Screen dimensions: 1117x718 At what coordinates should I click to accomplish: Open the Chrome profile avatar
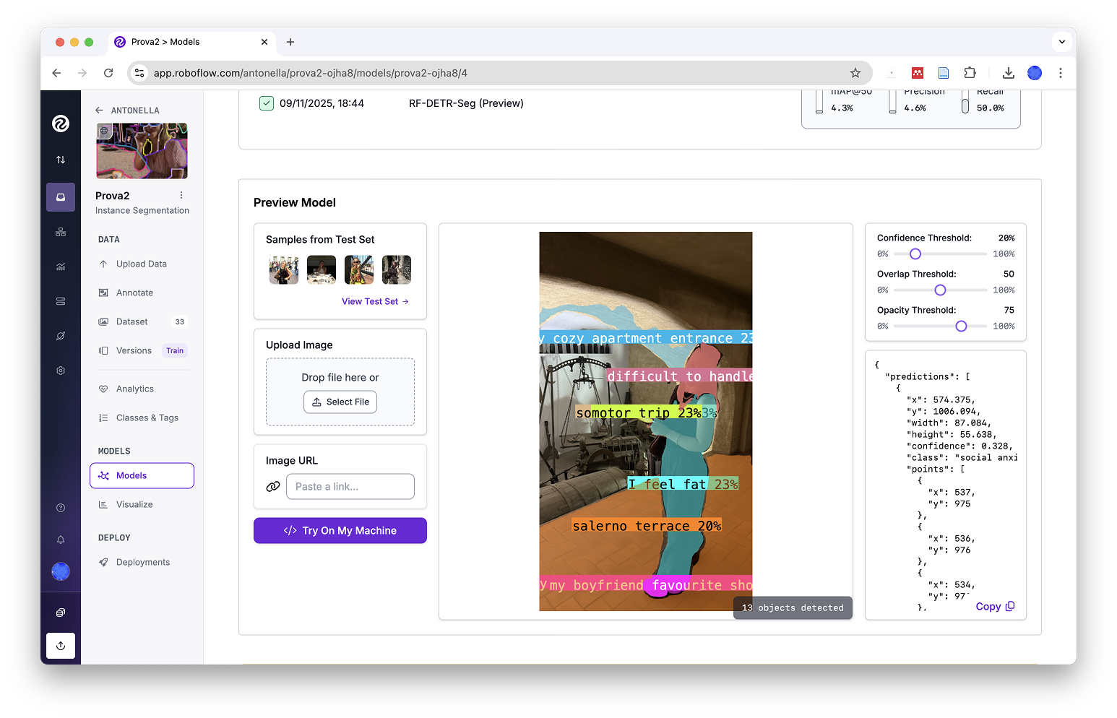(x=1035, y=73)
